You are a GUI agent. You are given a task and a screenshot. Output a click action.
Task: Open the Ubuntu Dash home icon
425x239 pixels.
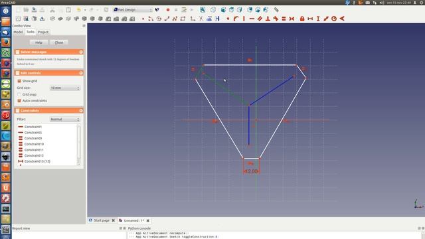coord(6,11)
